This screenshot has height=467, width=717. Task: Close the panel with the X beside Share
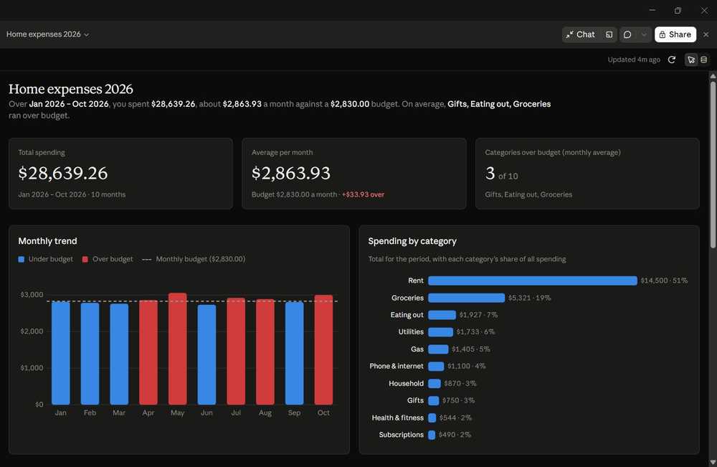click(706, 34)
